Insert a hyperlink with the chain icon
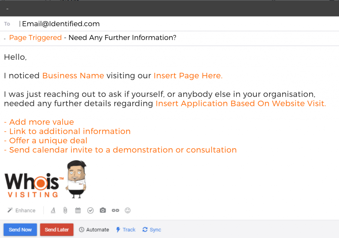339x238 pixels. tap(115, 210)
